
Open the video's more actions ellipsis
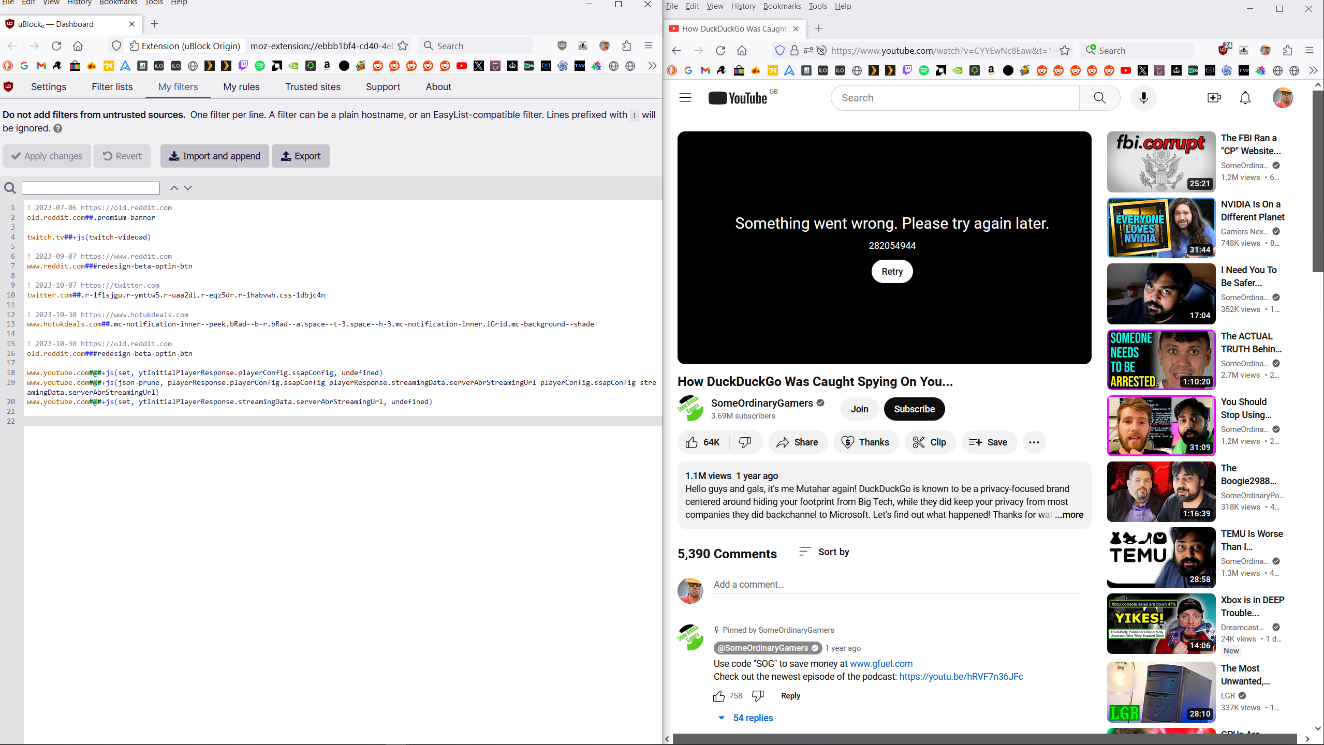click(1034, 442)
